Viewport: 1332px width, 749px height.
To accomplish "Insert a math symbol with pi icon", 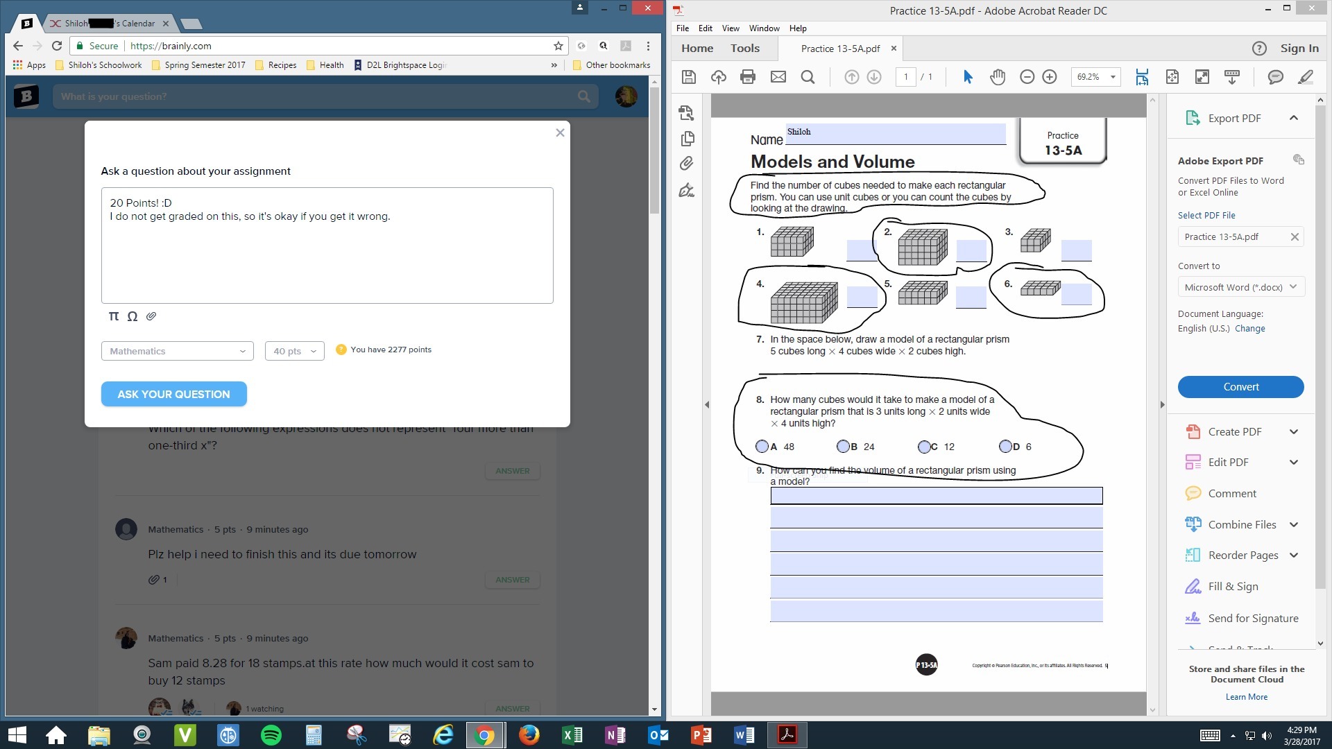I will pyautogui.click(x=114, y=316).
